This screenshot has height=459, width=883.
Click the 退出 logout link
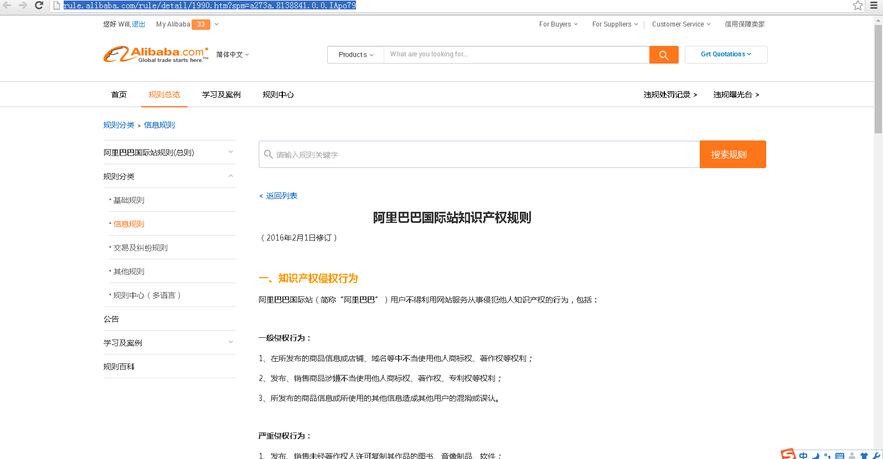click(x=138, y=24)
